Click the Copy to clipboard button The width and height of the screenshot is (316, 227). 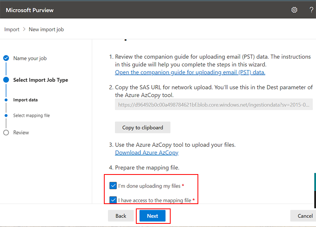pyautogui.click(x=143, y=127)
